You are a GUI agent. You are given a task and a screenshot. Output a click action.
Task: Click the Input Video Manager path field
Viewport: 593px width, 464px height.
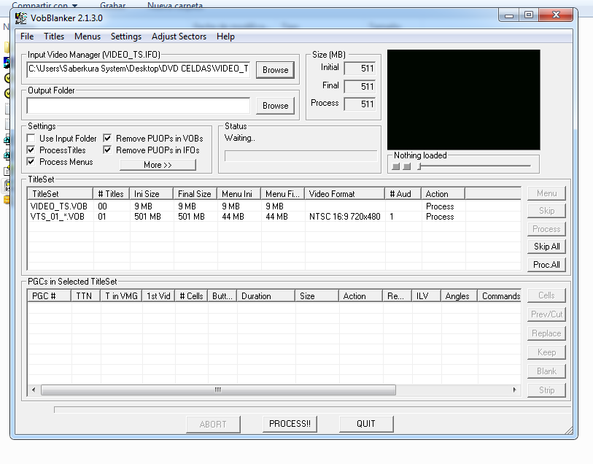click(x=139, y=69)
